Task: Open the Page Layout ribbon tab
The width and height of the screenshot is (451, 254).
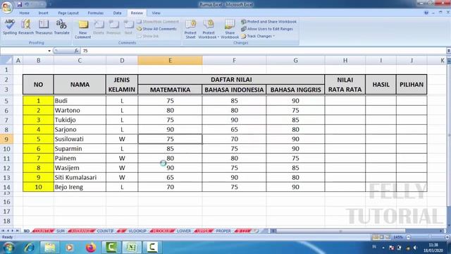Action: coord(68,13)
